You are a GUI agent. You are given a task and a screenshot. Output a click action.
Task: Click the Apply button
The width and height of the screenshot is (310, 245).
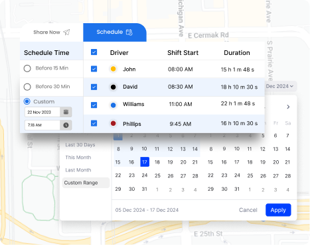point(278,210)
